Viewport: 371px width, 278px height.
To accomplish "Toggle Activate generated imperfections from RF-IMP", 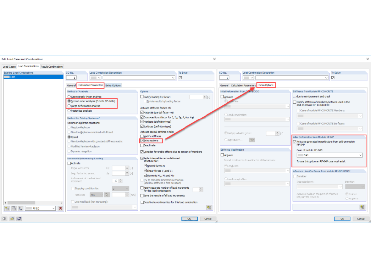I will [x=294, y=142].
